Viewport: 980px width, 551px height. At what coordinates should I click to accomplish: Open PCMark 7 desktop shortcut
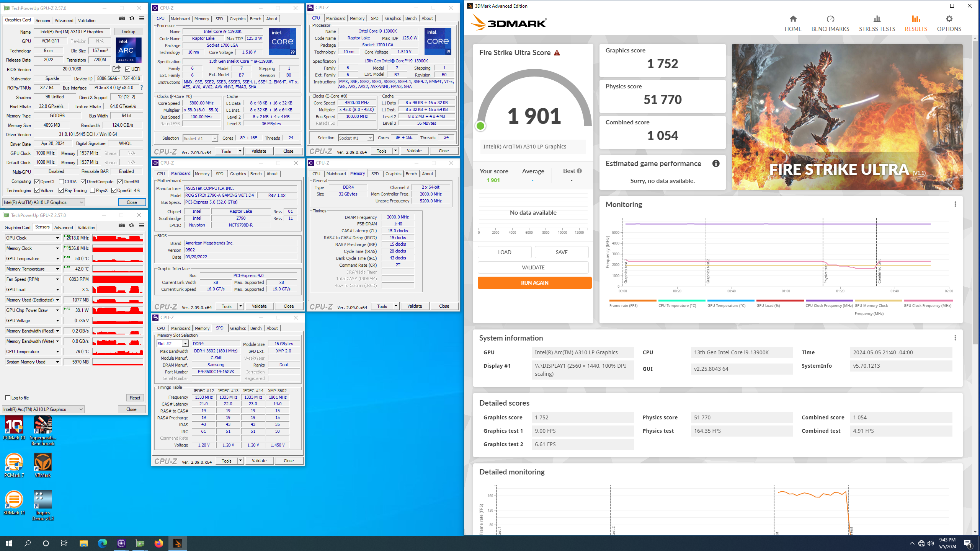14,466
